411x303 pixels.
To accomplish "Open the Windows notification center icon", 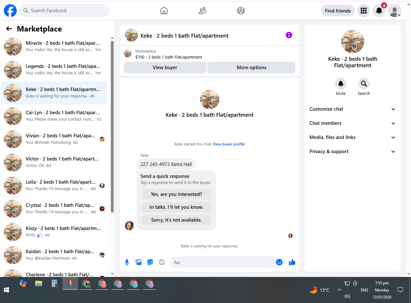I will [400, 290].
